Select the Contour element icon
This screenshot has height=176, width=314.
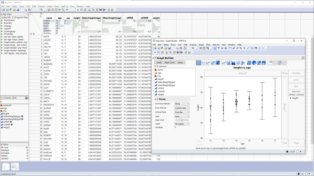218,63
